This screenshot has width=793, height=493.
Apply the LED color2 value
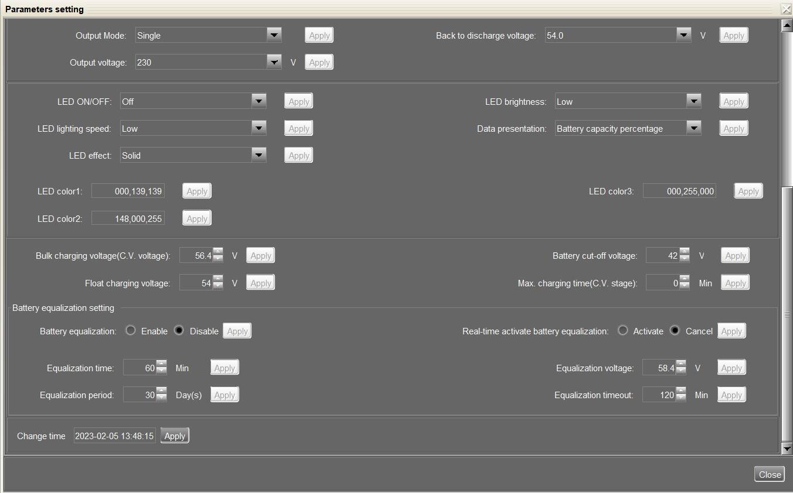pos(197,218)
